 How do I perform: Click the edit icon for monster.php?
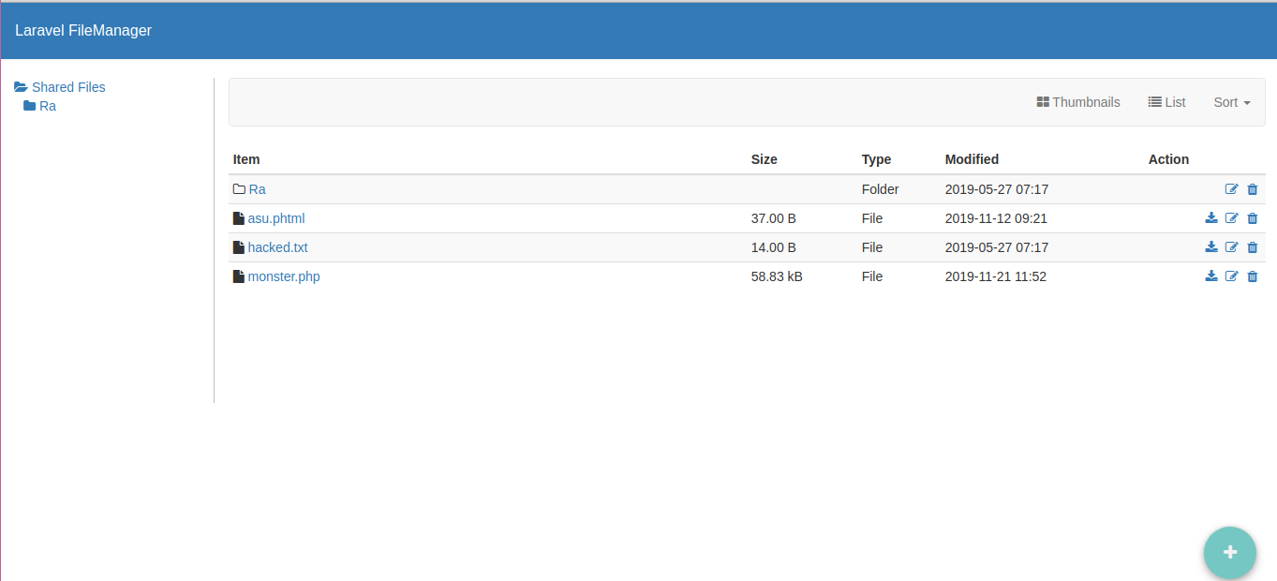tap(1232, 276)
